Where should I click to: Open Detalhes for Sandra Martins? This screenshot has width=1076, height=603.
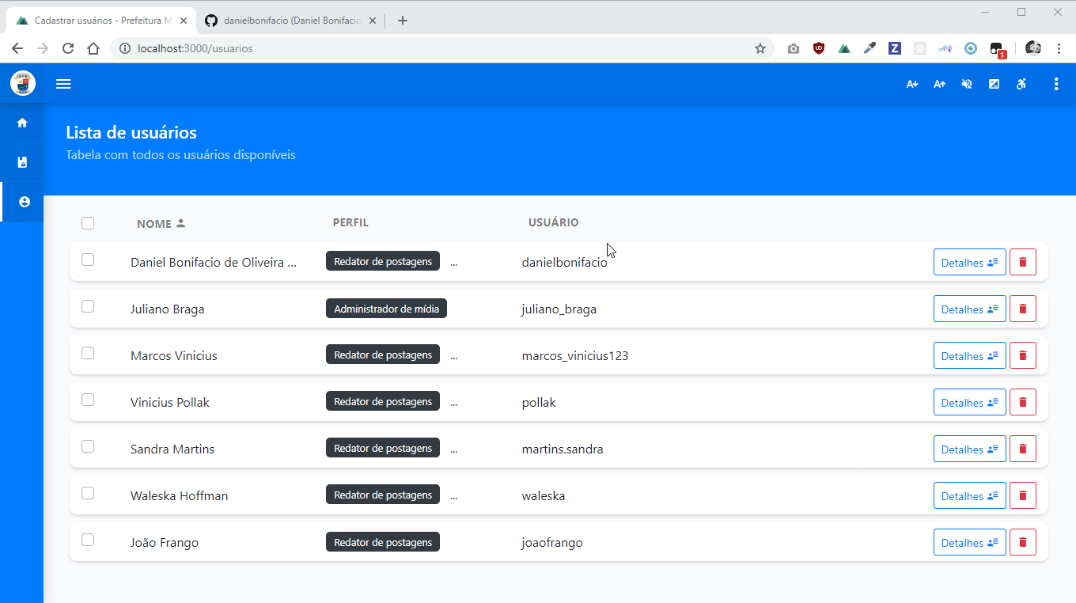[970, 449]
